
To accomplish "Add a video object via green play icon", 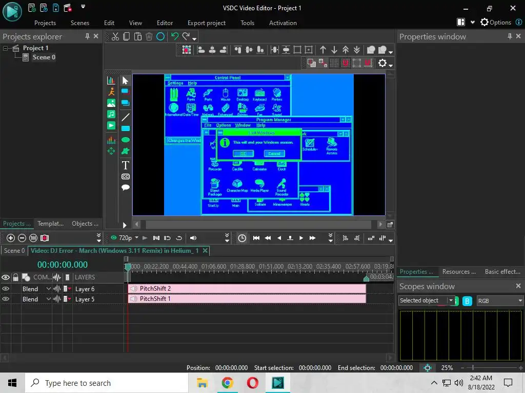I will coord(111,126).
